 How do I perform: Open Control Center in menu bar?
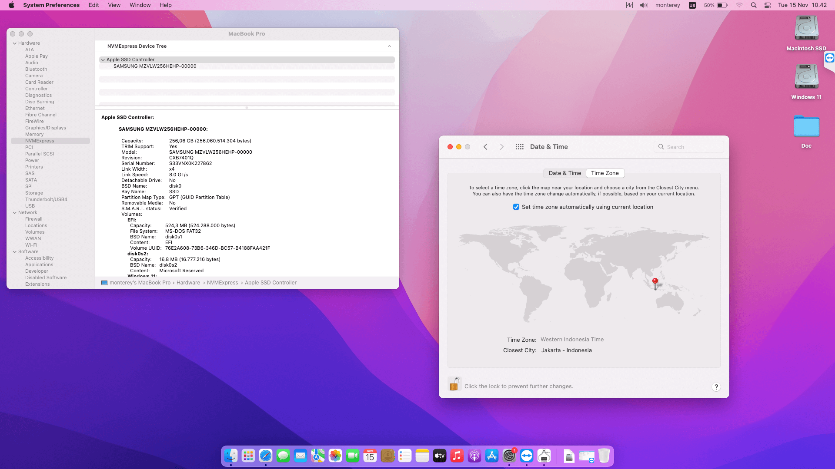pyautogui.click(x=768, y=5)
